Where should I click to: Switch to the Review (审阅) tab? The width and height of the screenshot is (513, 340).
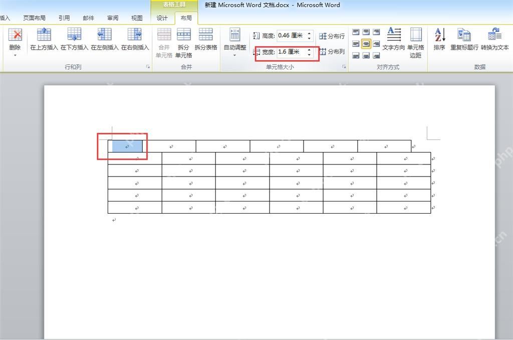(x=113, y=18)
